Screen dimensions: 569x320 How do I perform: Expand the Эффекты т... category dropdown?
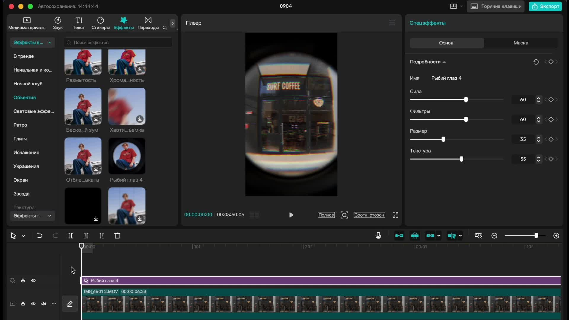49,216
